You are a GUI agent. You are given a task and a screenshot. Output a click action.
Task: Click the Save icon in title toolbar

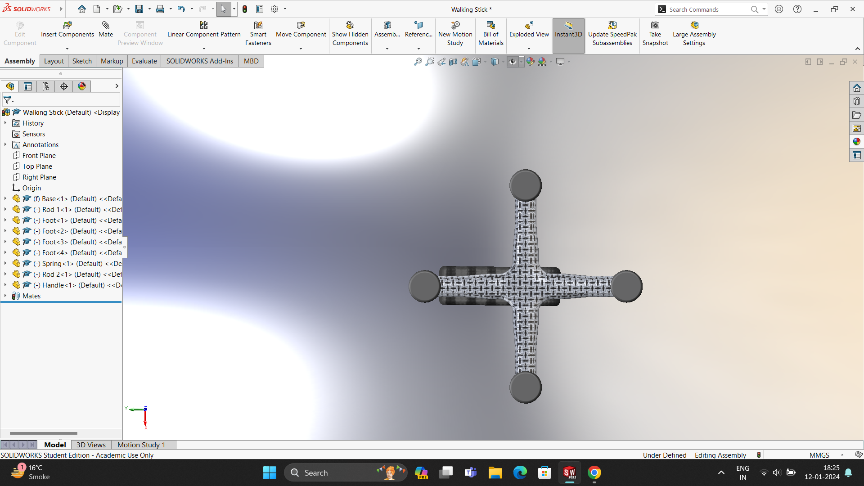coord(139,9)
